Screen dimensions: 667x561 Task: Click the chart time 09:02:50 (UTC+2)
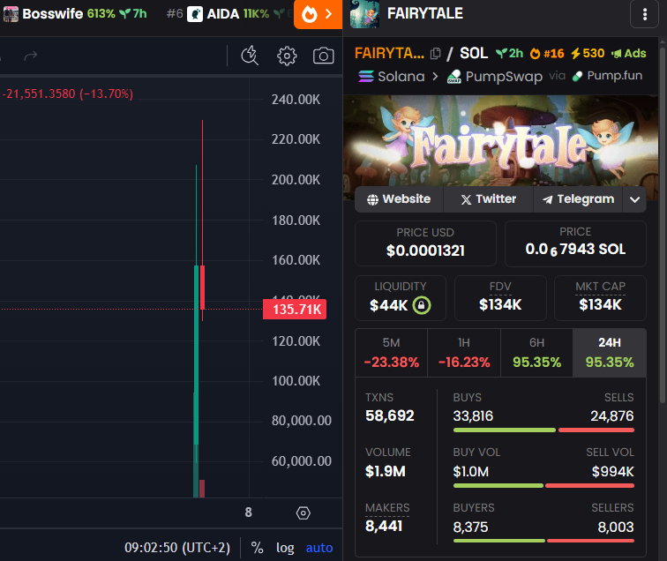tap(177, 548)
